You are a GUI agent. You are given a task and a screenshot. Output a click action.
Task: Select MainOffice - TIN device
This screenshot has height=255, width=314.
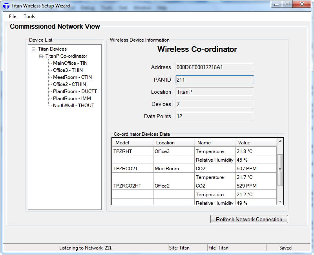(x=70, y=63)
